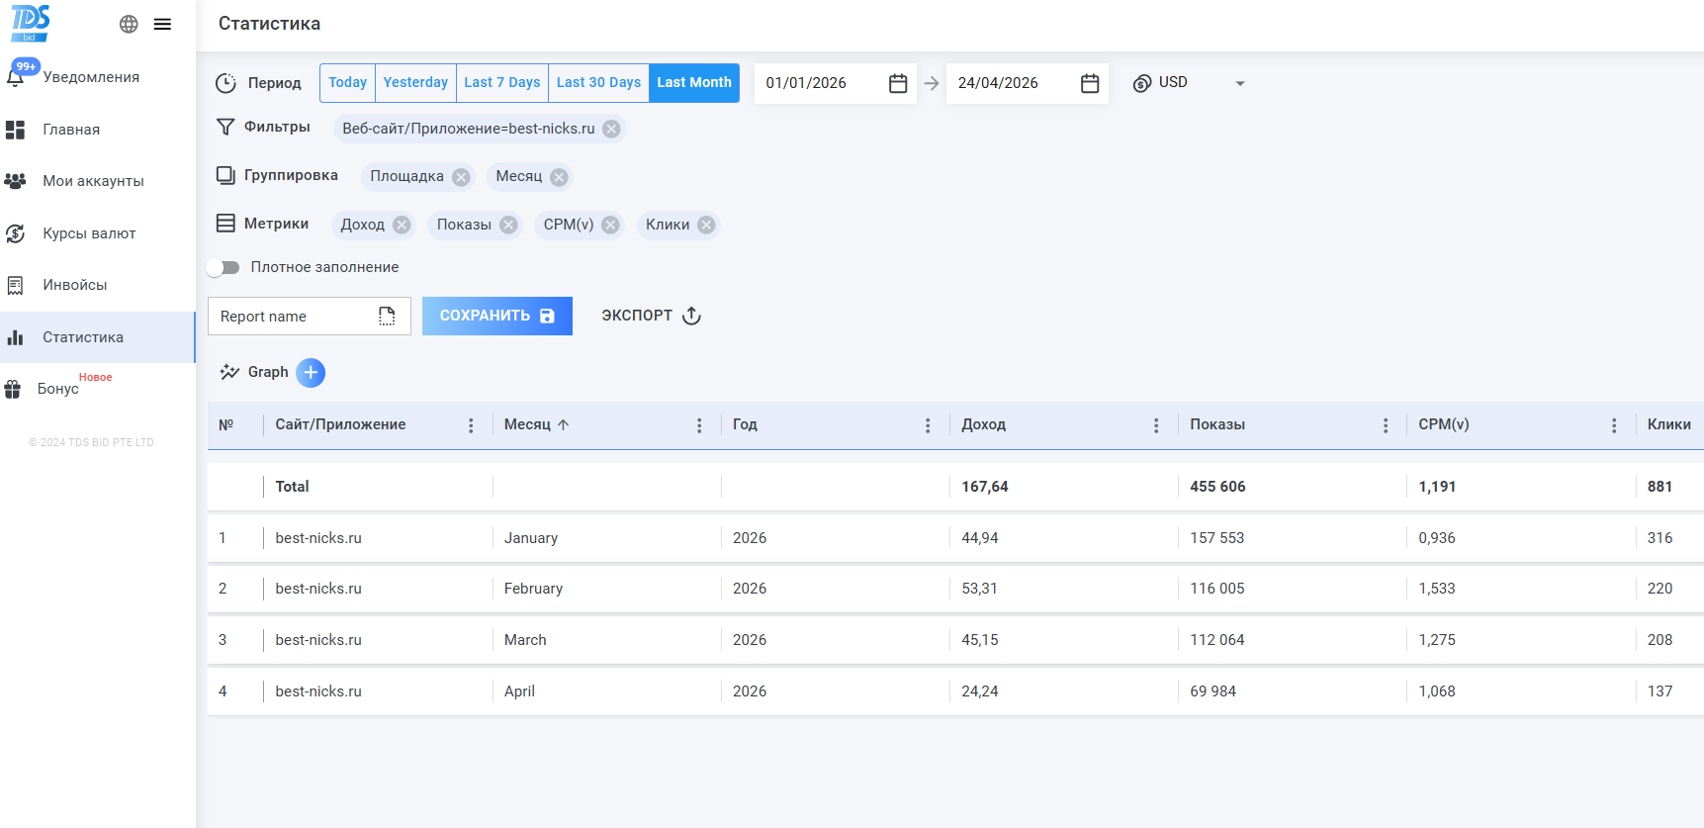Open Показы column options menu
The height and width of the screenshot is (828, 1704).
(x=1386, y=425)
